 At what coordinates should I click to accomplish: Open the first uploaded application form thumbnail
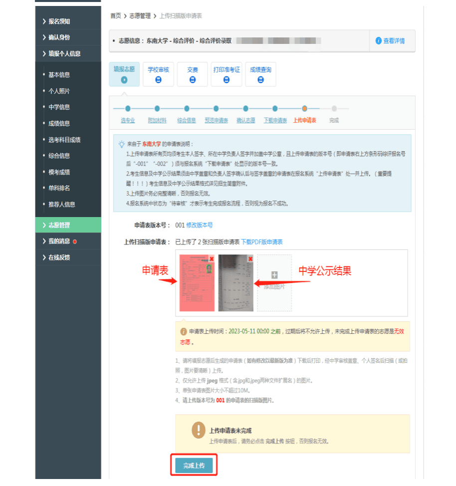click(x=197, y=283)
